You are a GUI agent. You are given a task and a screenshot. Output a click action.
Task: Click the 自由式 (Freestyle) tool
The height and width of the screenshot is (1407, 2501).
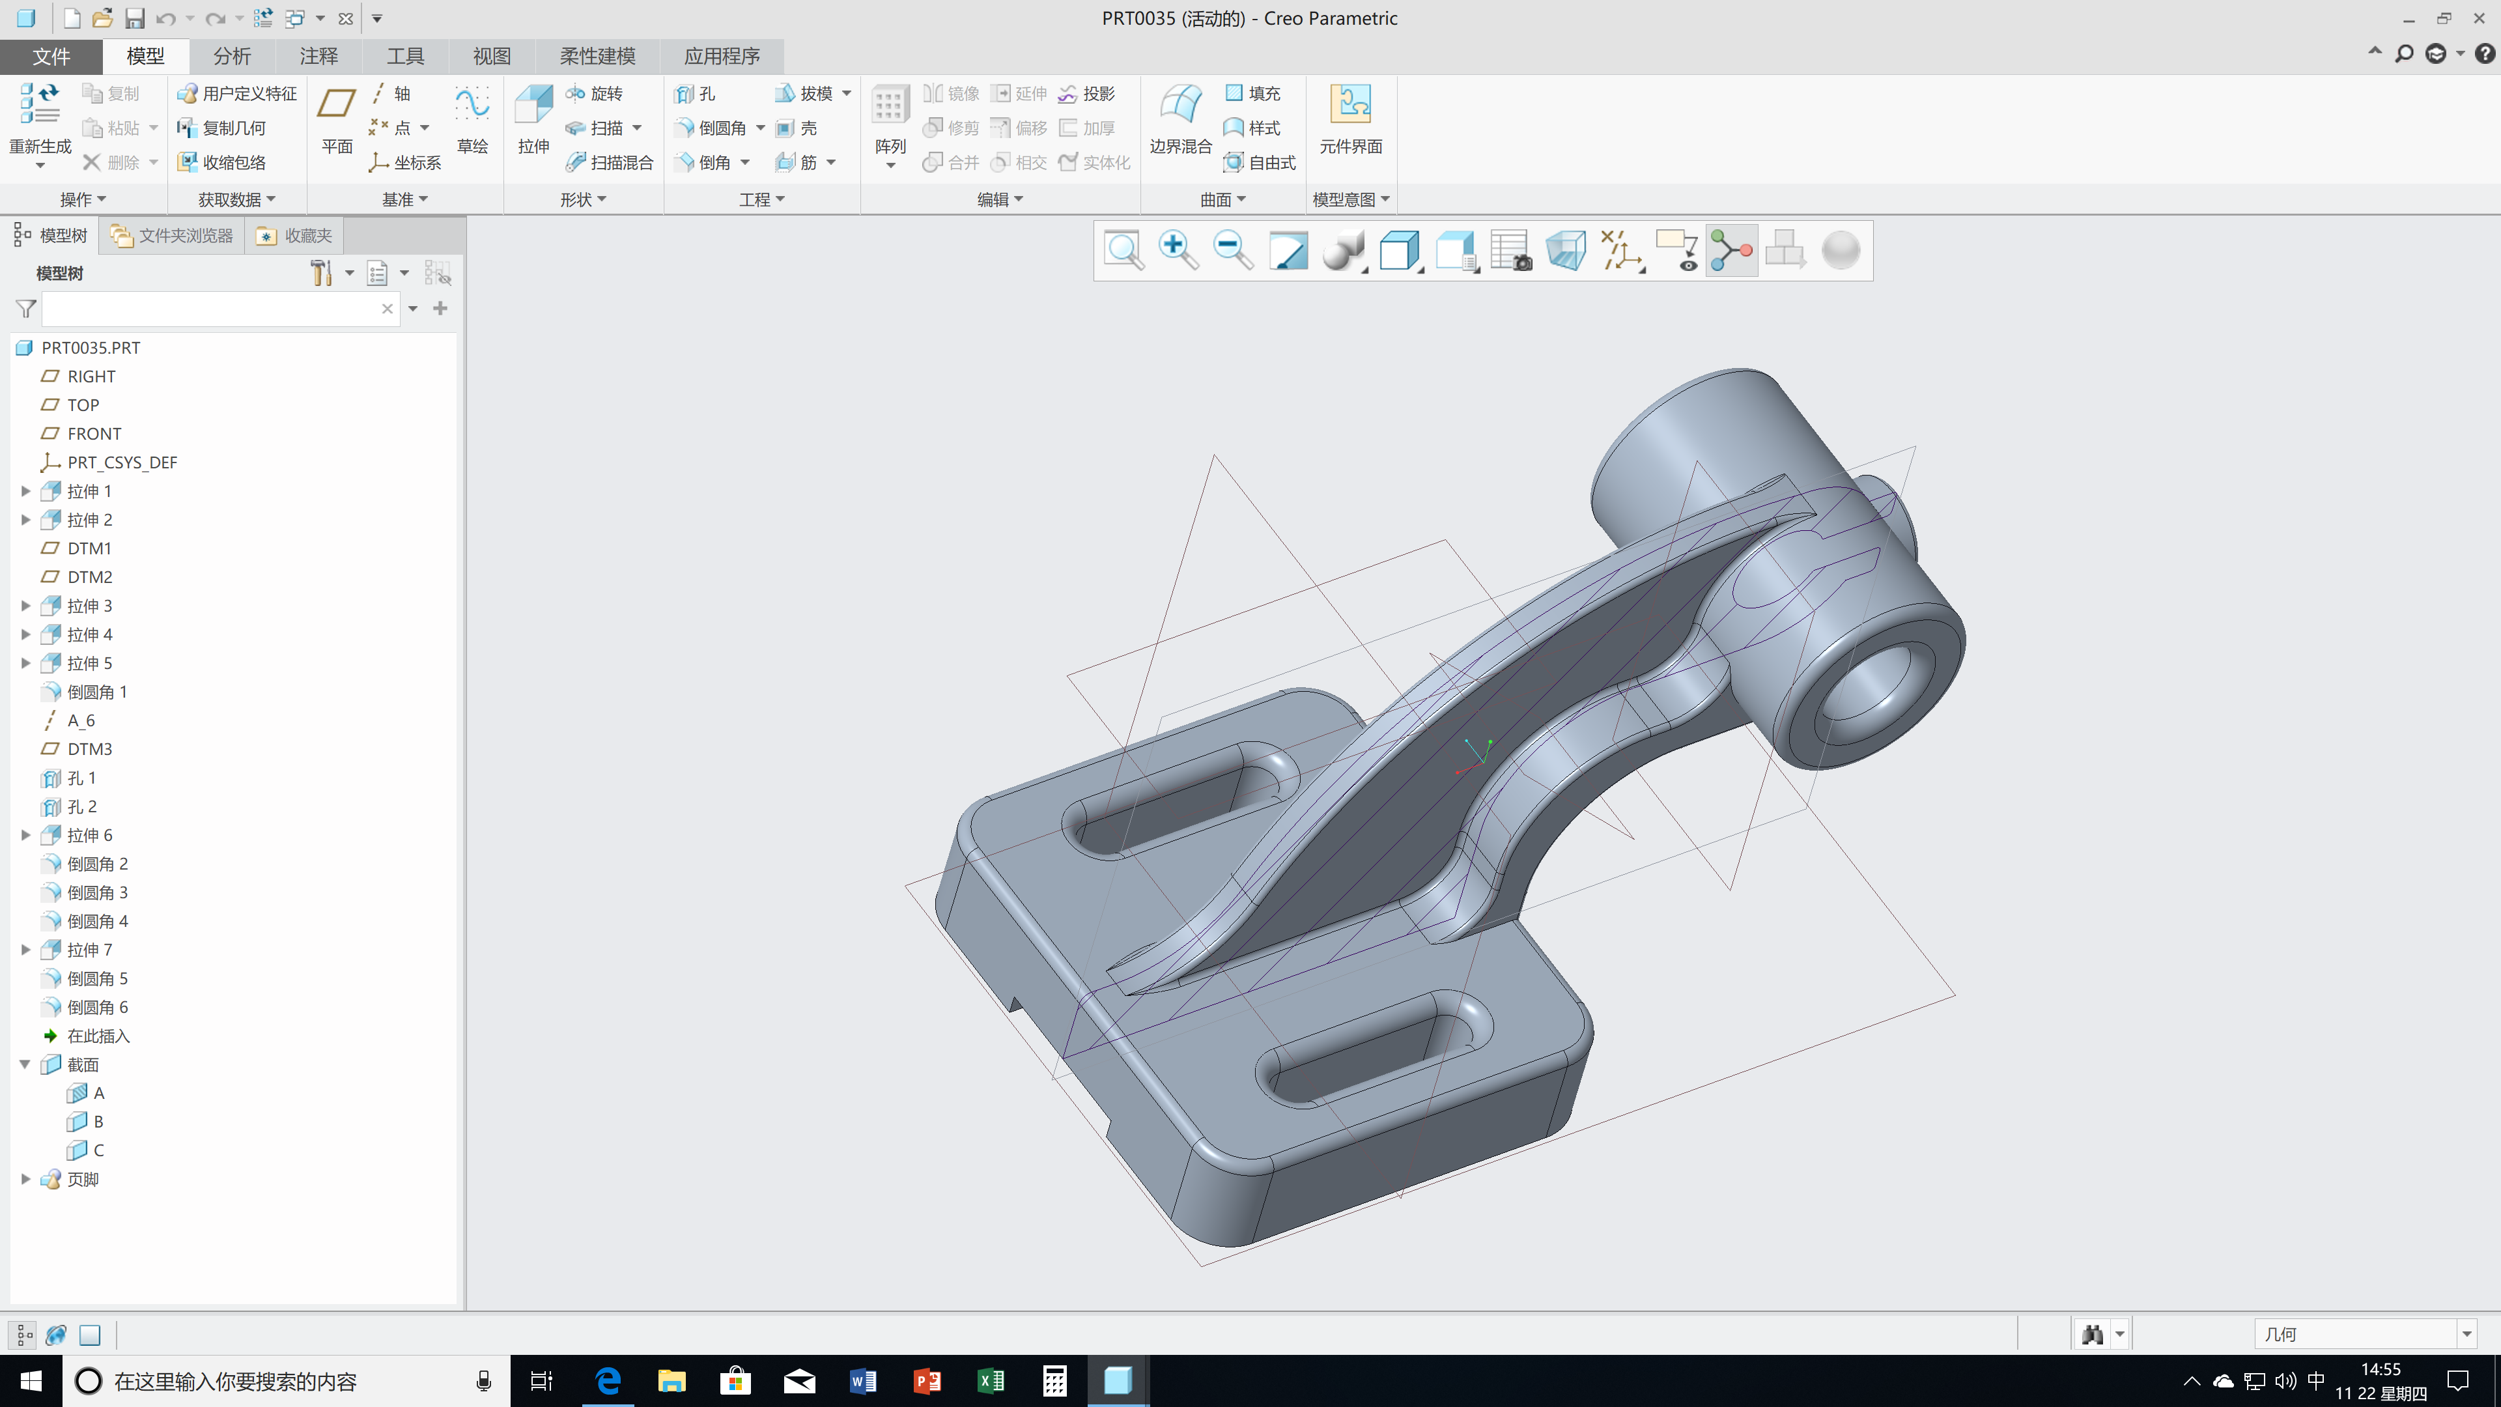pos(1260,162)
